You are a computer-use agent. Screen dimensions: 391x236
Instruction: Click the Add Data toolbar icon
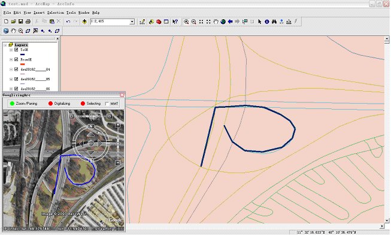pyautogui.click(x=84, y=22)
